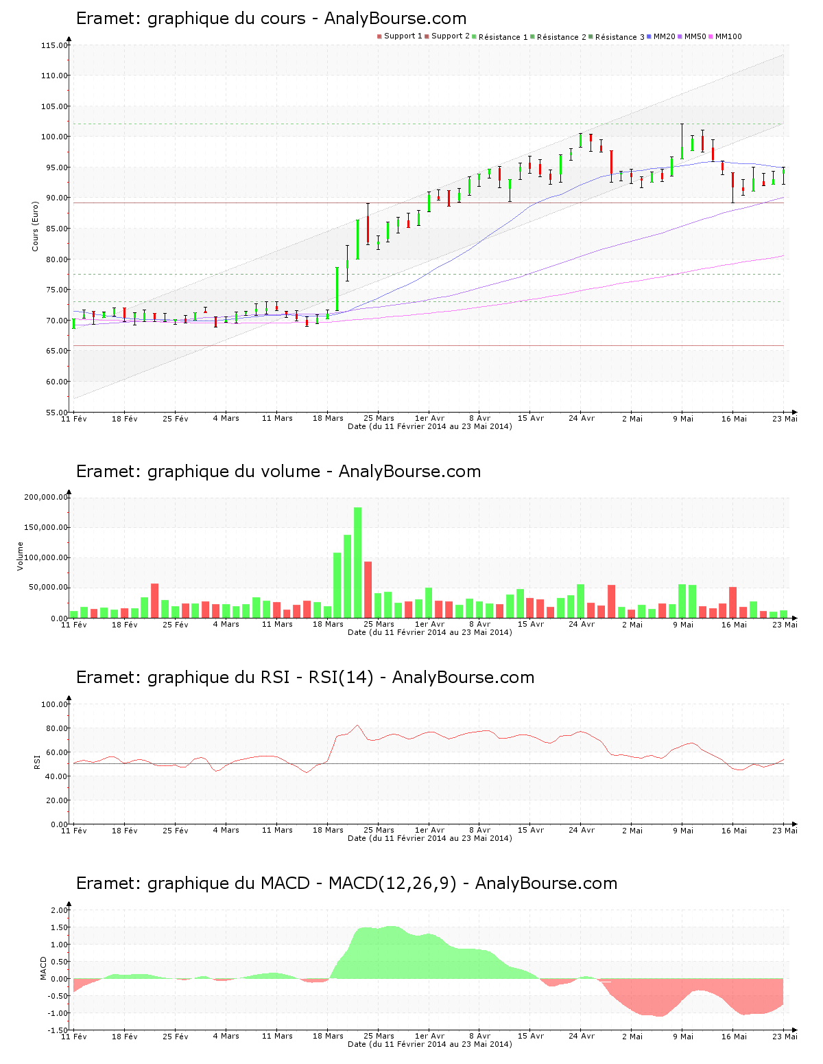Click '11 Fév' on the volume chart axis
The width and height of the screenshot is (823, 1064).
coord(74,624)
